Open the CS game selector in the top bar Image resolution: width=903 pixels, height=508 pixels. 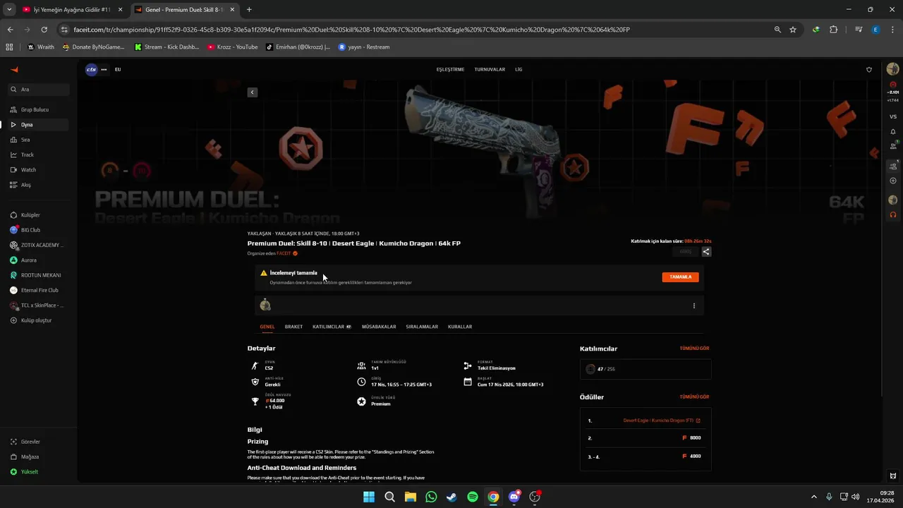pos(91,69)
